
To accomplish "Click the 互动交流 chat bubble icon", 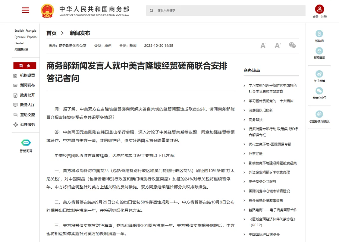I will [15, 115].
